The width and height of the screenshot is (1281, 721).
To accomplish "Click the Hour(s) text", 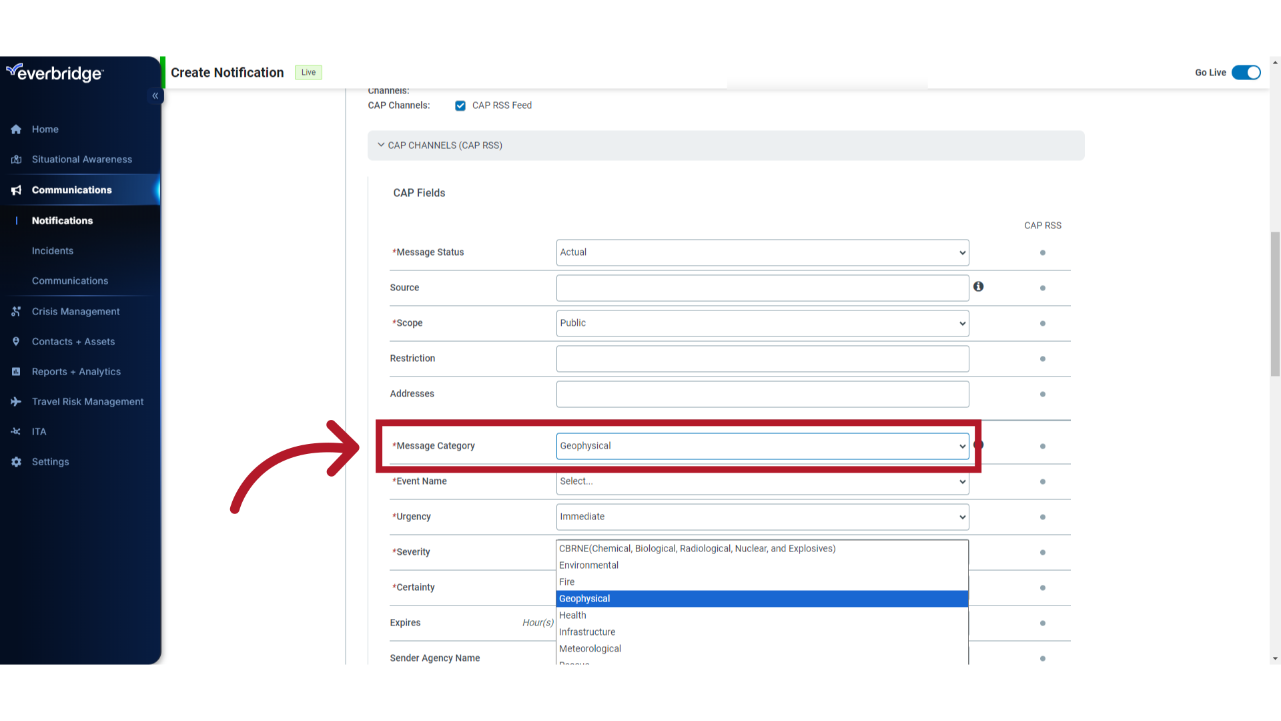I will (538, 623).
